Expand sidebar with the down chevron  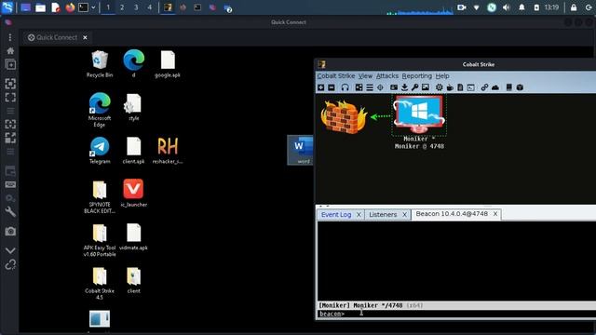tap(10, 250)
